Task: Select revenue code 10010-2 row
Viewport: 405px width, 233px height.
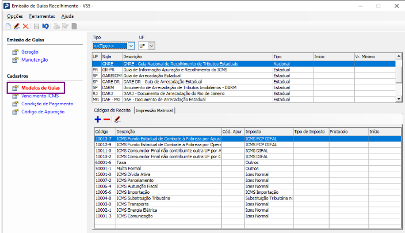Action: click(x=248, y=156)
